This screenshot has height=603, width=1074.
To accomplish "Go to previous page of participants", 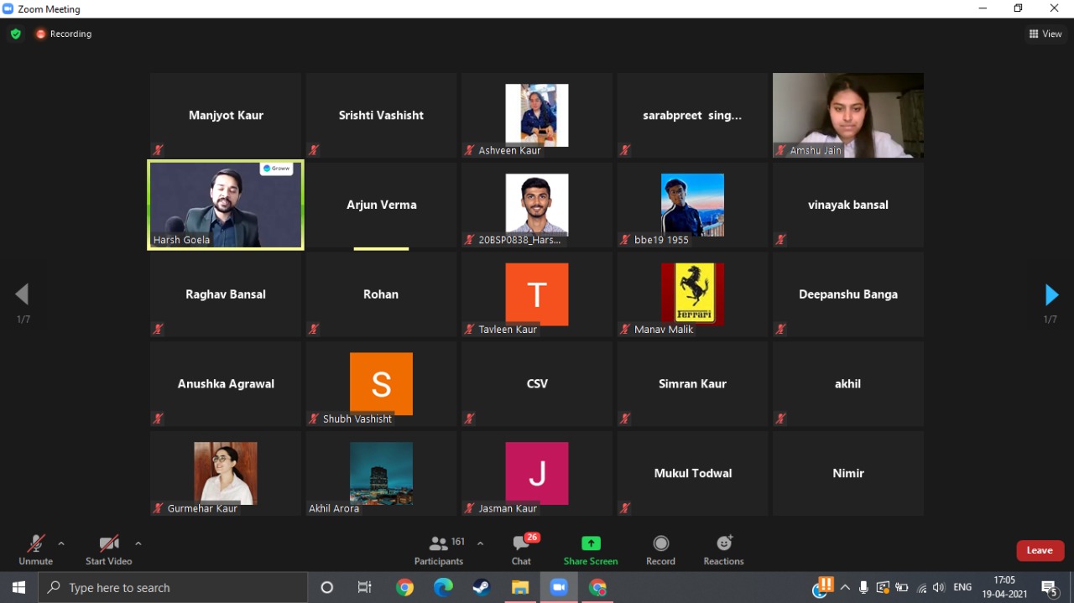I will pyautogui.click(x=23, y=294).
